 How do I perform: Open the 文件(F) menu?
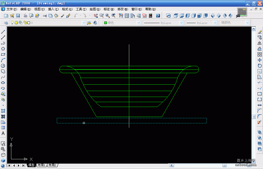pyautogui.click(x=12, y=9)
